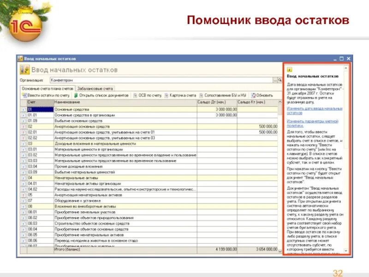Viewport: 369px width, 277px height.
Task: Click row icon of account 08.03
Action: pos(24,223)
